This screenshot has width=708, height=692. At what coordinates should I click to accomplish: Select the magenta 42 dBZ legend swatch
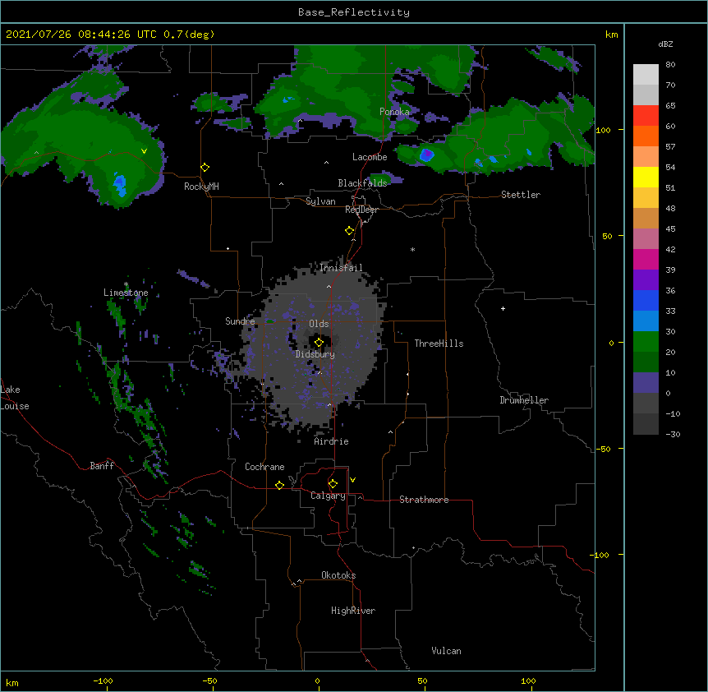646,259
